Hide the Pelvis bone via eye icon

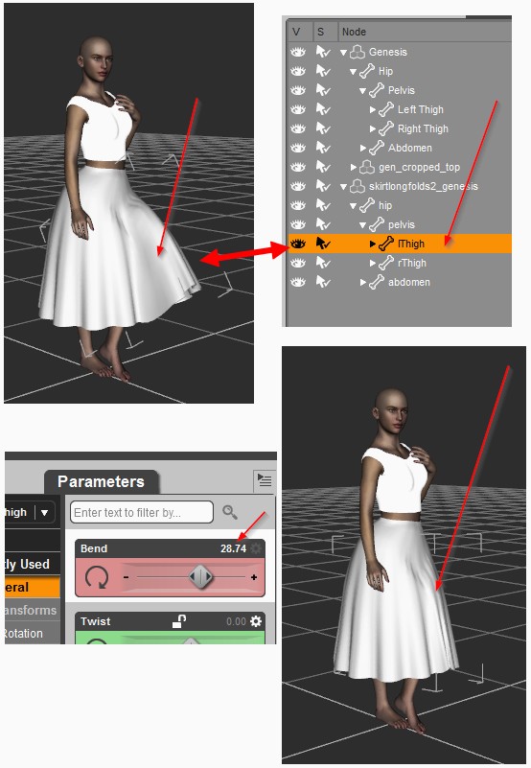[x=298, y=90]
